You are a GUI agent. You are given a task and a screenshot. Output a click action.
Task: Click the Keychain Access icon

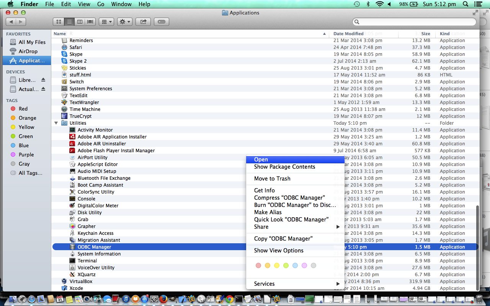pyautogui.click(x=72, y=233)
